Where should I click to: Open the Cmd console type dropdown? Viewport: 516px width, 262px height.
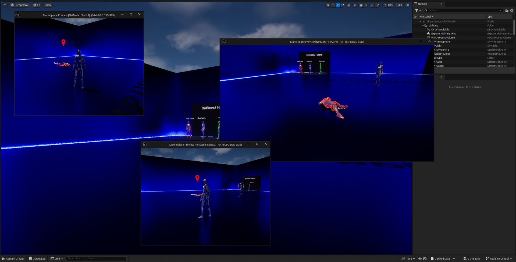57,259
